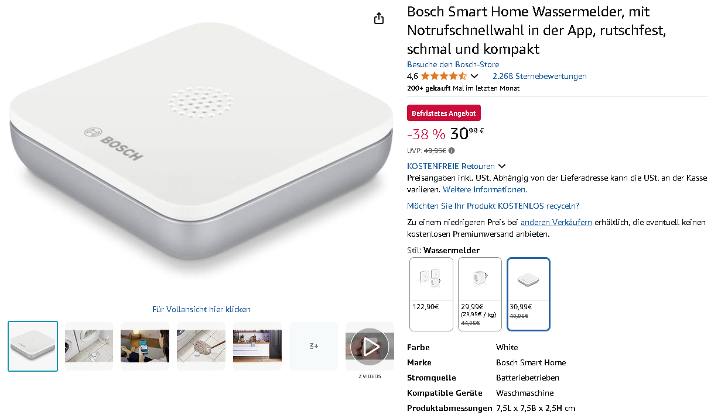
Task: Click the anderen Verkäufern link
Action: click(x=556, y=222)
